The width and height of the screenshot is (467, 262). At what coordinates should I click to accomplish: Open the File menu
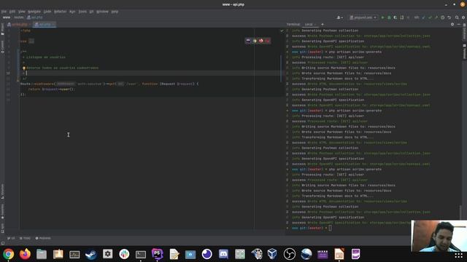[4, 12]
